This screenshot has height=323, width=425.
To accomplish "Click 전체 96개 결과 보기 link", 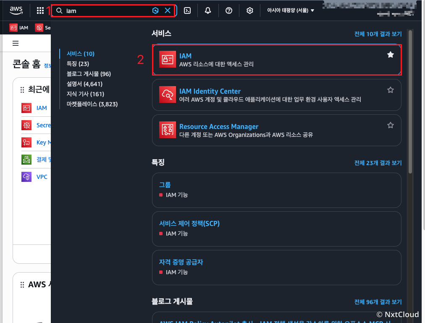I will click(x=378, y=302).
